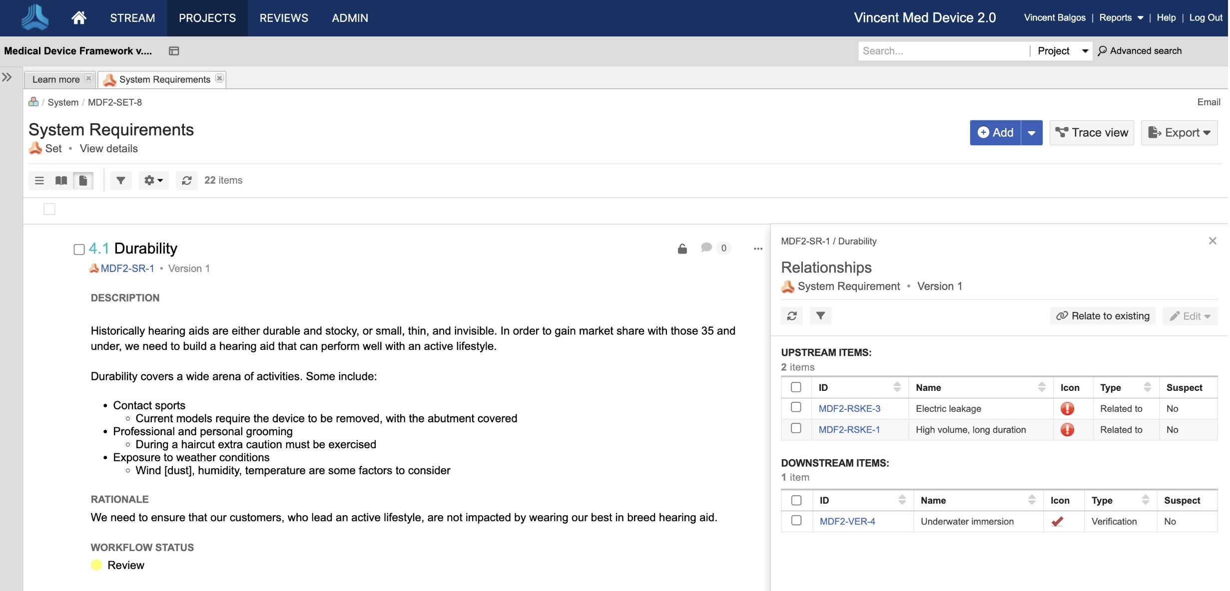Switch to reading view book icon
This screenshot has width=1230, height=591.
click(61, 180)
